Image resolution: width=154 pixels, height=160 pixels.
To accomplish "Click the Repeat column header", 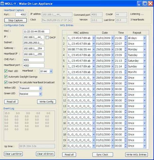I will 137,33.
